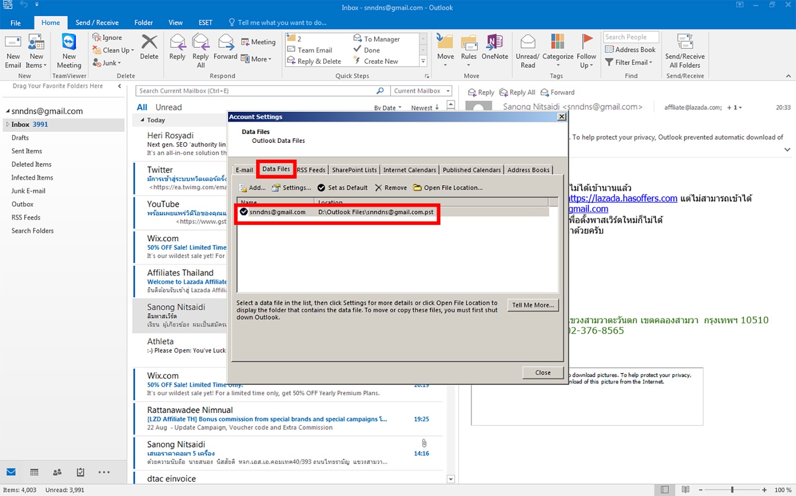Switch to the View ribbon tab
The height and width of the screenshot is (496, 796).
[x=176, y=23]
